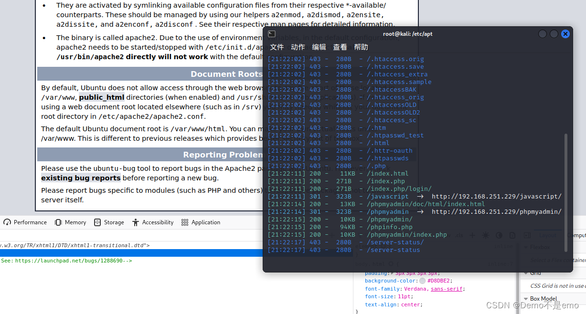586x314 pixels.
Task: Click the /.htaccess.save result line
Action: [x=345, y=67]
